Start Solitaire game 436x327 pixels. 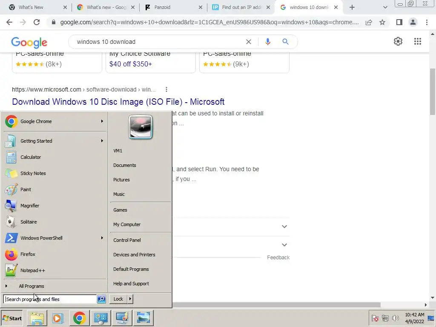point(55,222)
